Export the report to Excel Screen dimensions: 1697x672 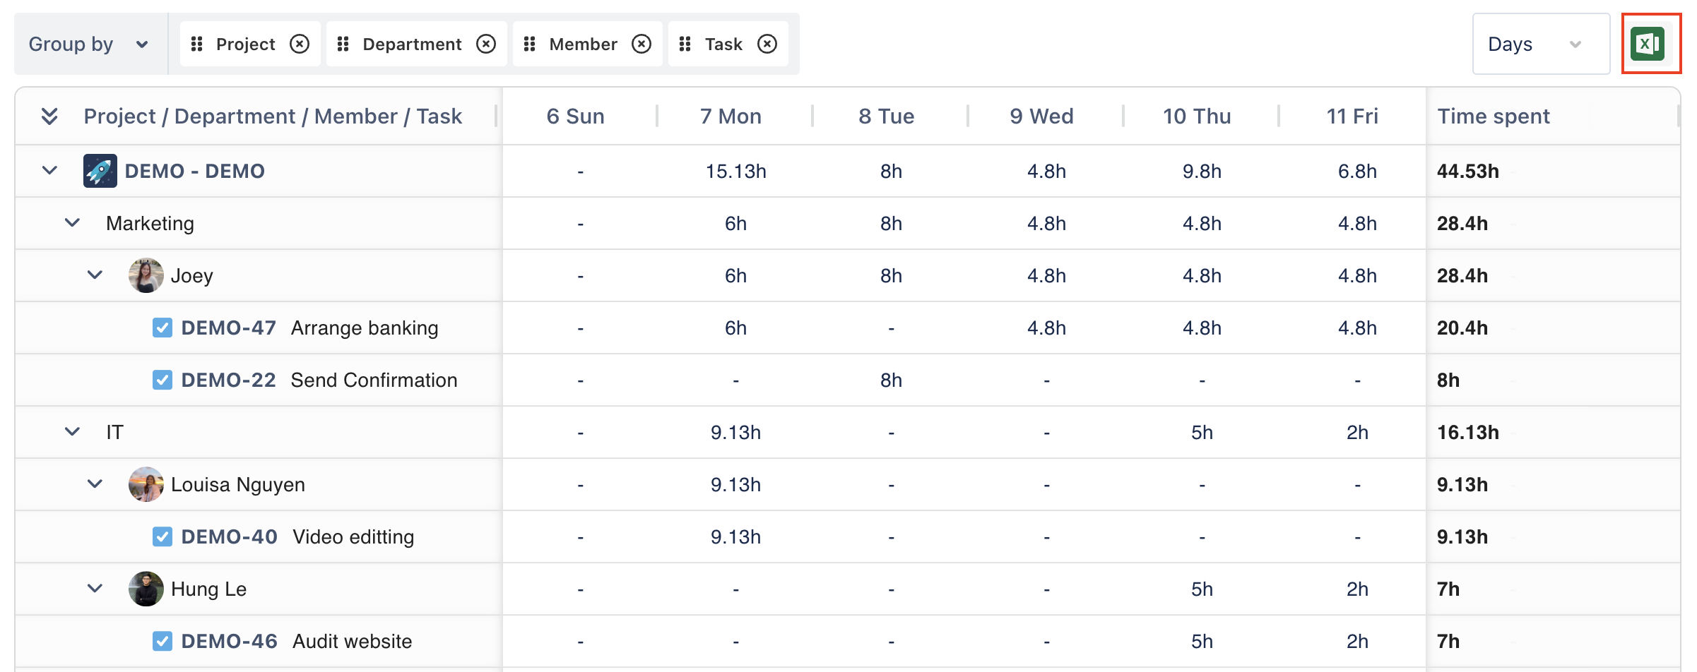coord(1648,44)
